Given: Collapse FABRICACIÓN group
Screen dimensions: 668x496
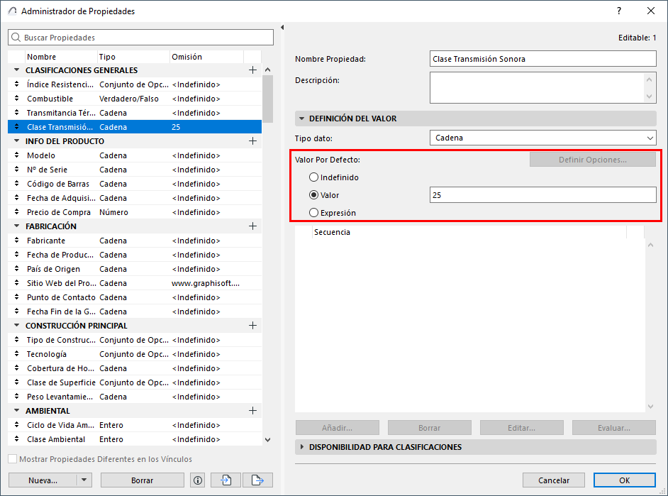Looking at the screenshot, I should pos(16,226).
